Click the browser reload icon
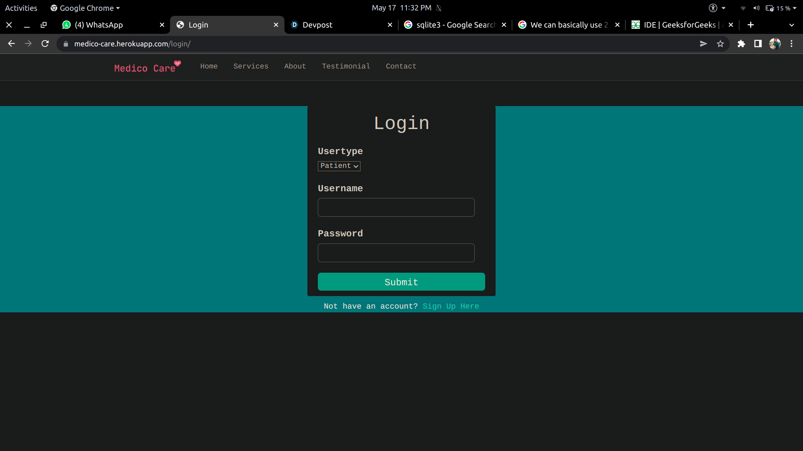 (45, 44)
